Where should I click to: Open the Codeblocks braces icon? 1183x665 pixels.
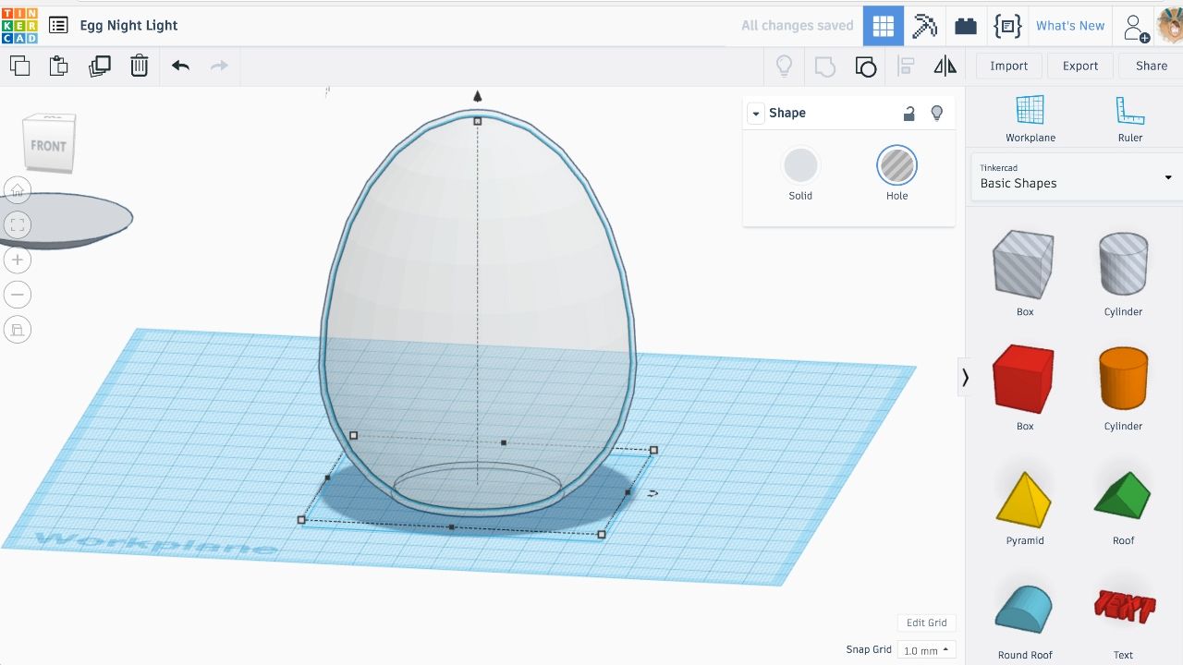[x=1007, y=26]
